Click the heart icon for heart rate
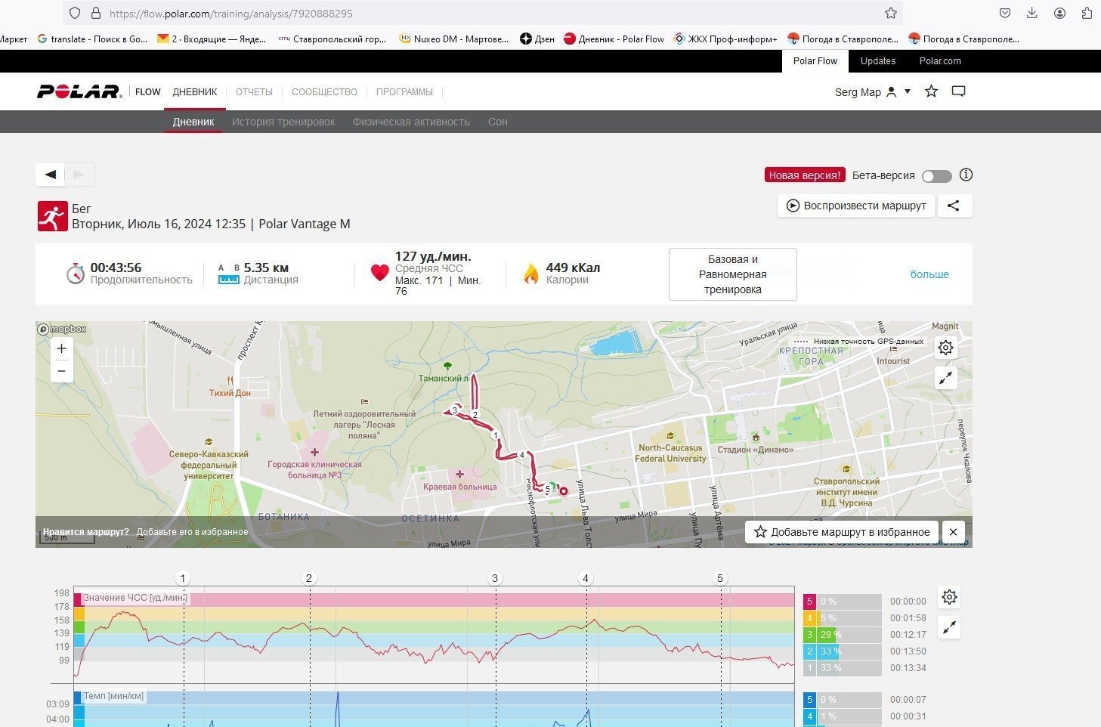The height and width of the screenshot is (727, 1101). [x=380, y=273]
